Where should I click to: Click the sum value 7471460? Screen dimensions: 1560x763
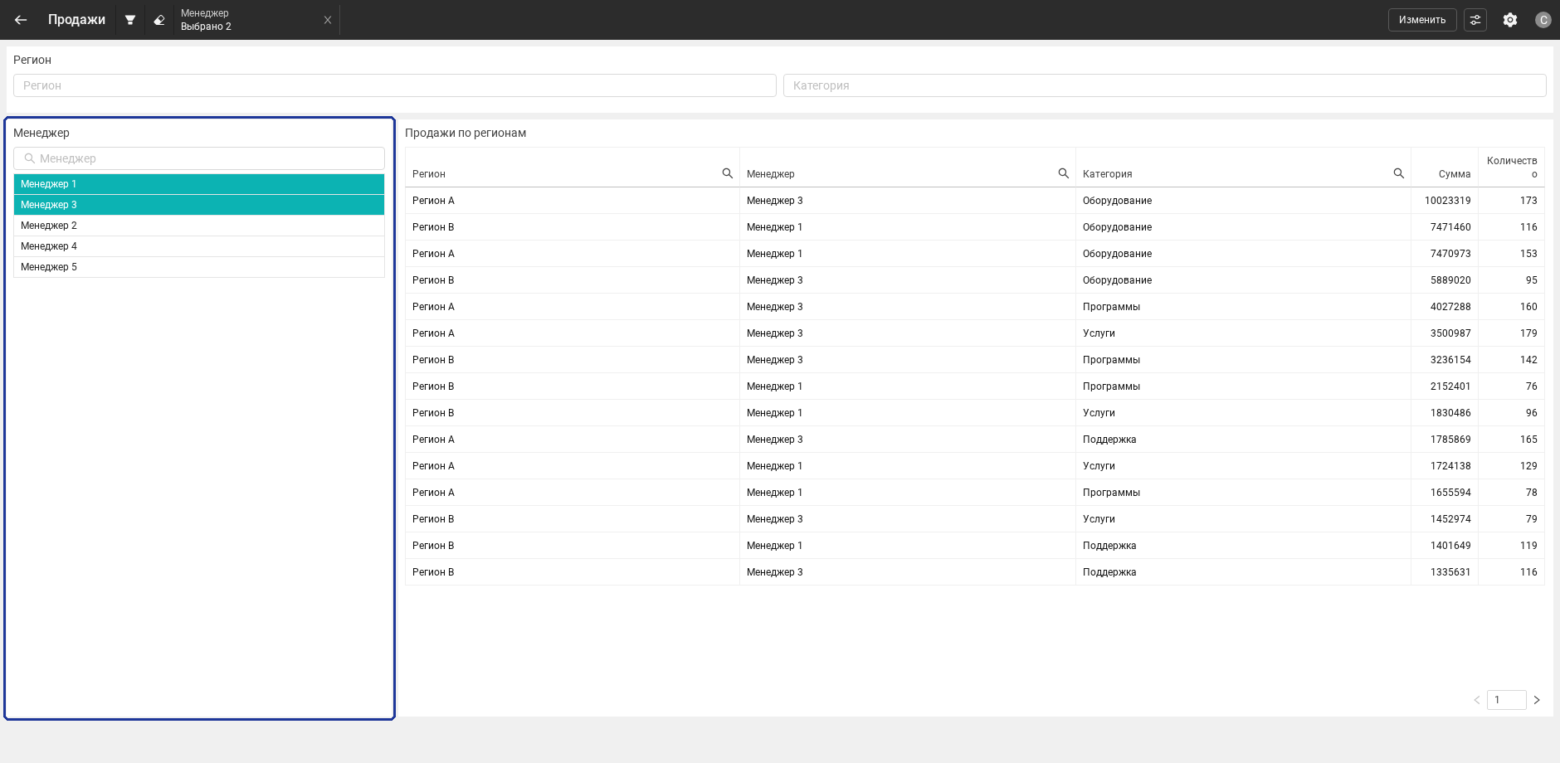(x=1450, y=227)
